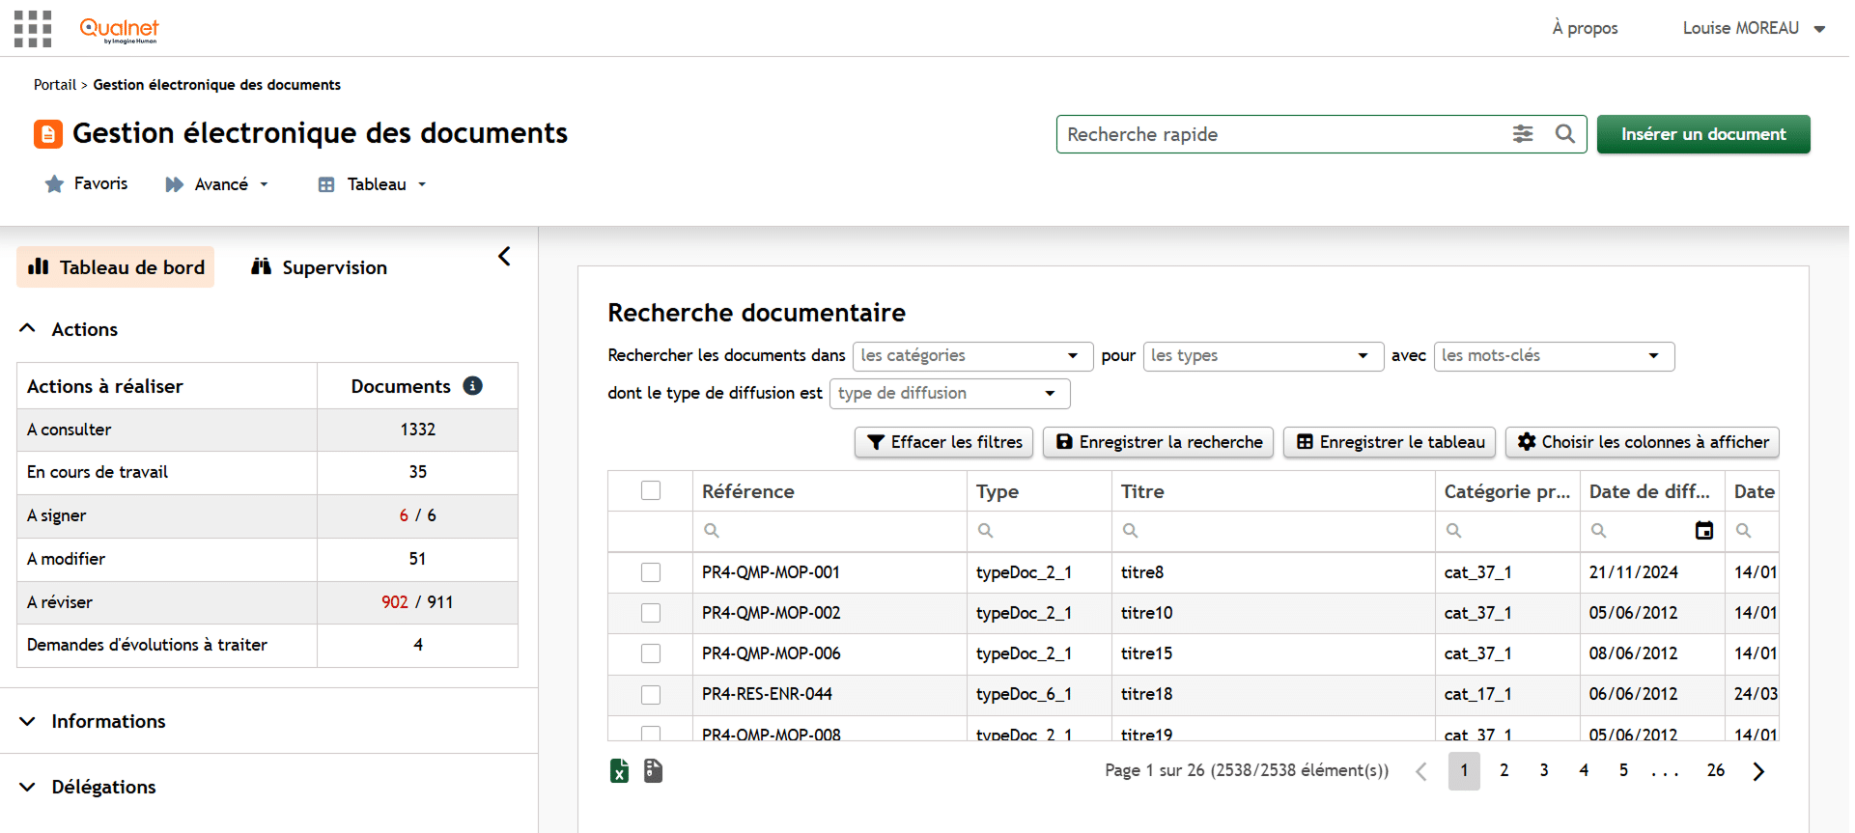Open the 'les catégories' dropdown
The image size is (1855, 833).
click(972, 356)
